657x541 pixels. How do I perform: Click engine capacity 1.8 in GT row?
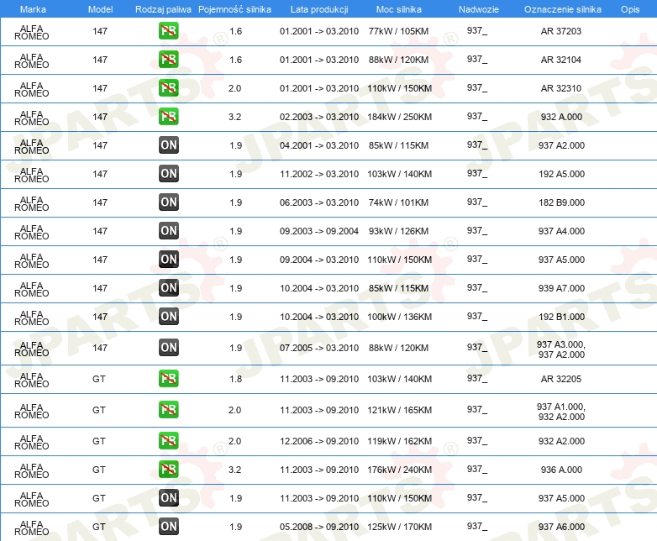235,379
